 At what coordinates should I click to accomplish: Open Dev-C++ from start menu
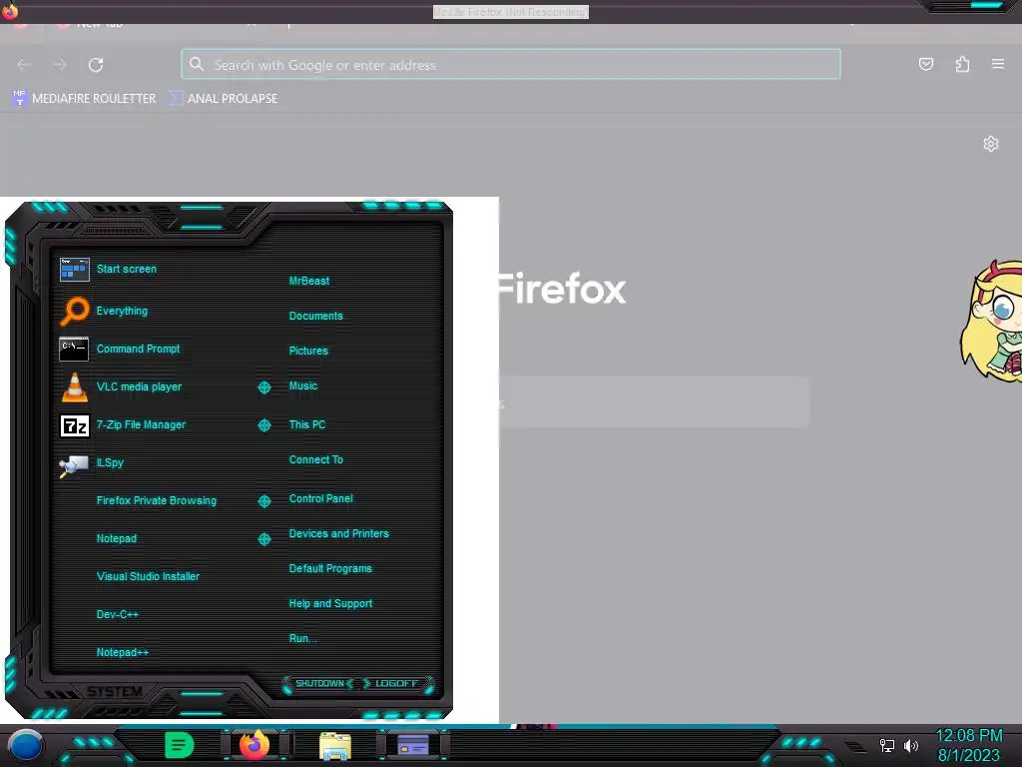pyautogui.click(x=118, y=614)
